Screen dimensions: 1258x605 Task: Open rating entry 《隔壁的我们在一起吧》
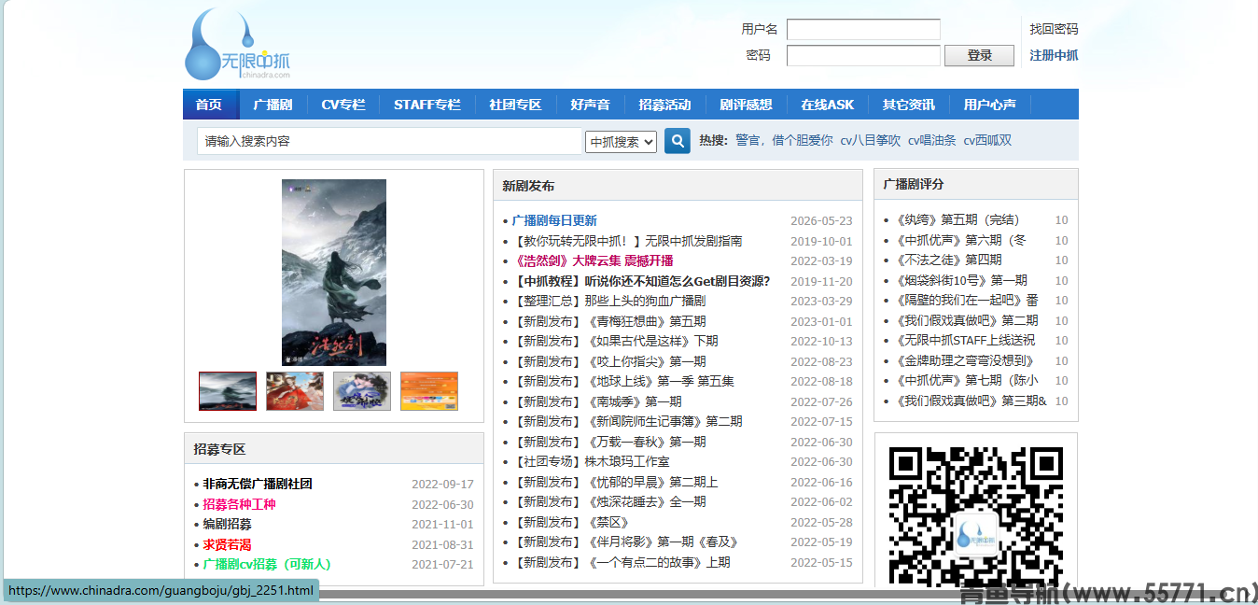tap(966, 300)
